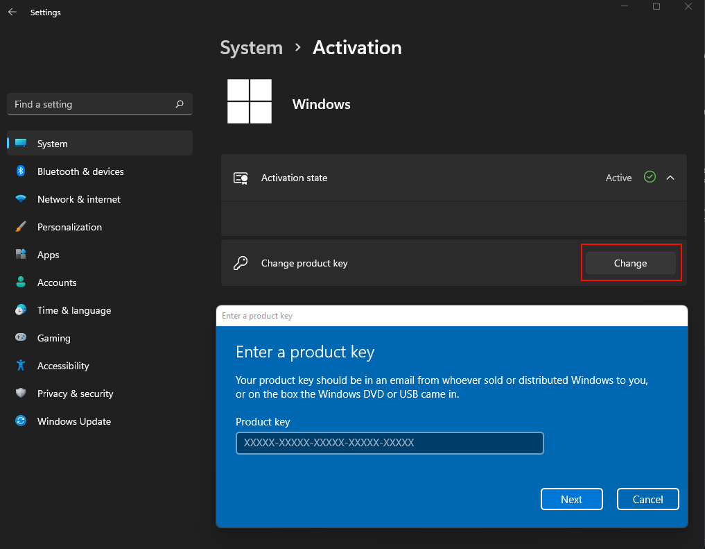This screenshot has height=549, width=705.
Task: Click the Activation page heading
Action: 357,48
